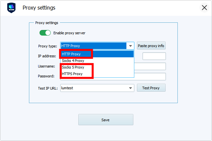Image resolution: width=212 pixels, height=141 pixels.
Task: Close the Proxy settings window
Action: click(x=204, y=8)
